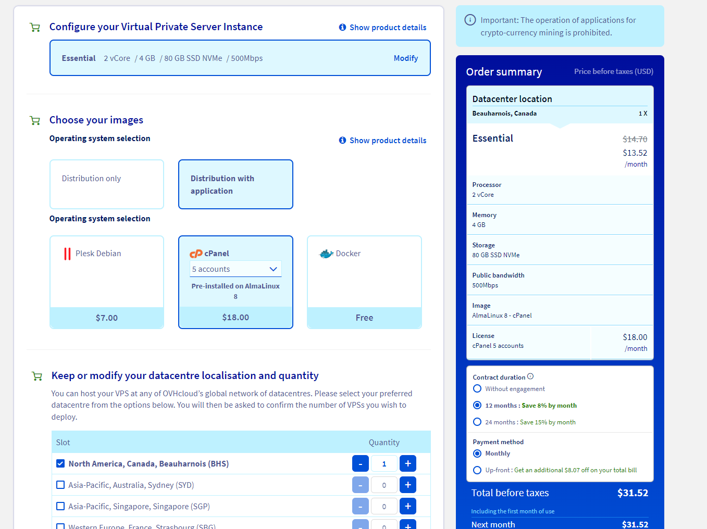Select Distribution with application option
This screenshot has height=529, width=707.
click(x=235, y=184)
